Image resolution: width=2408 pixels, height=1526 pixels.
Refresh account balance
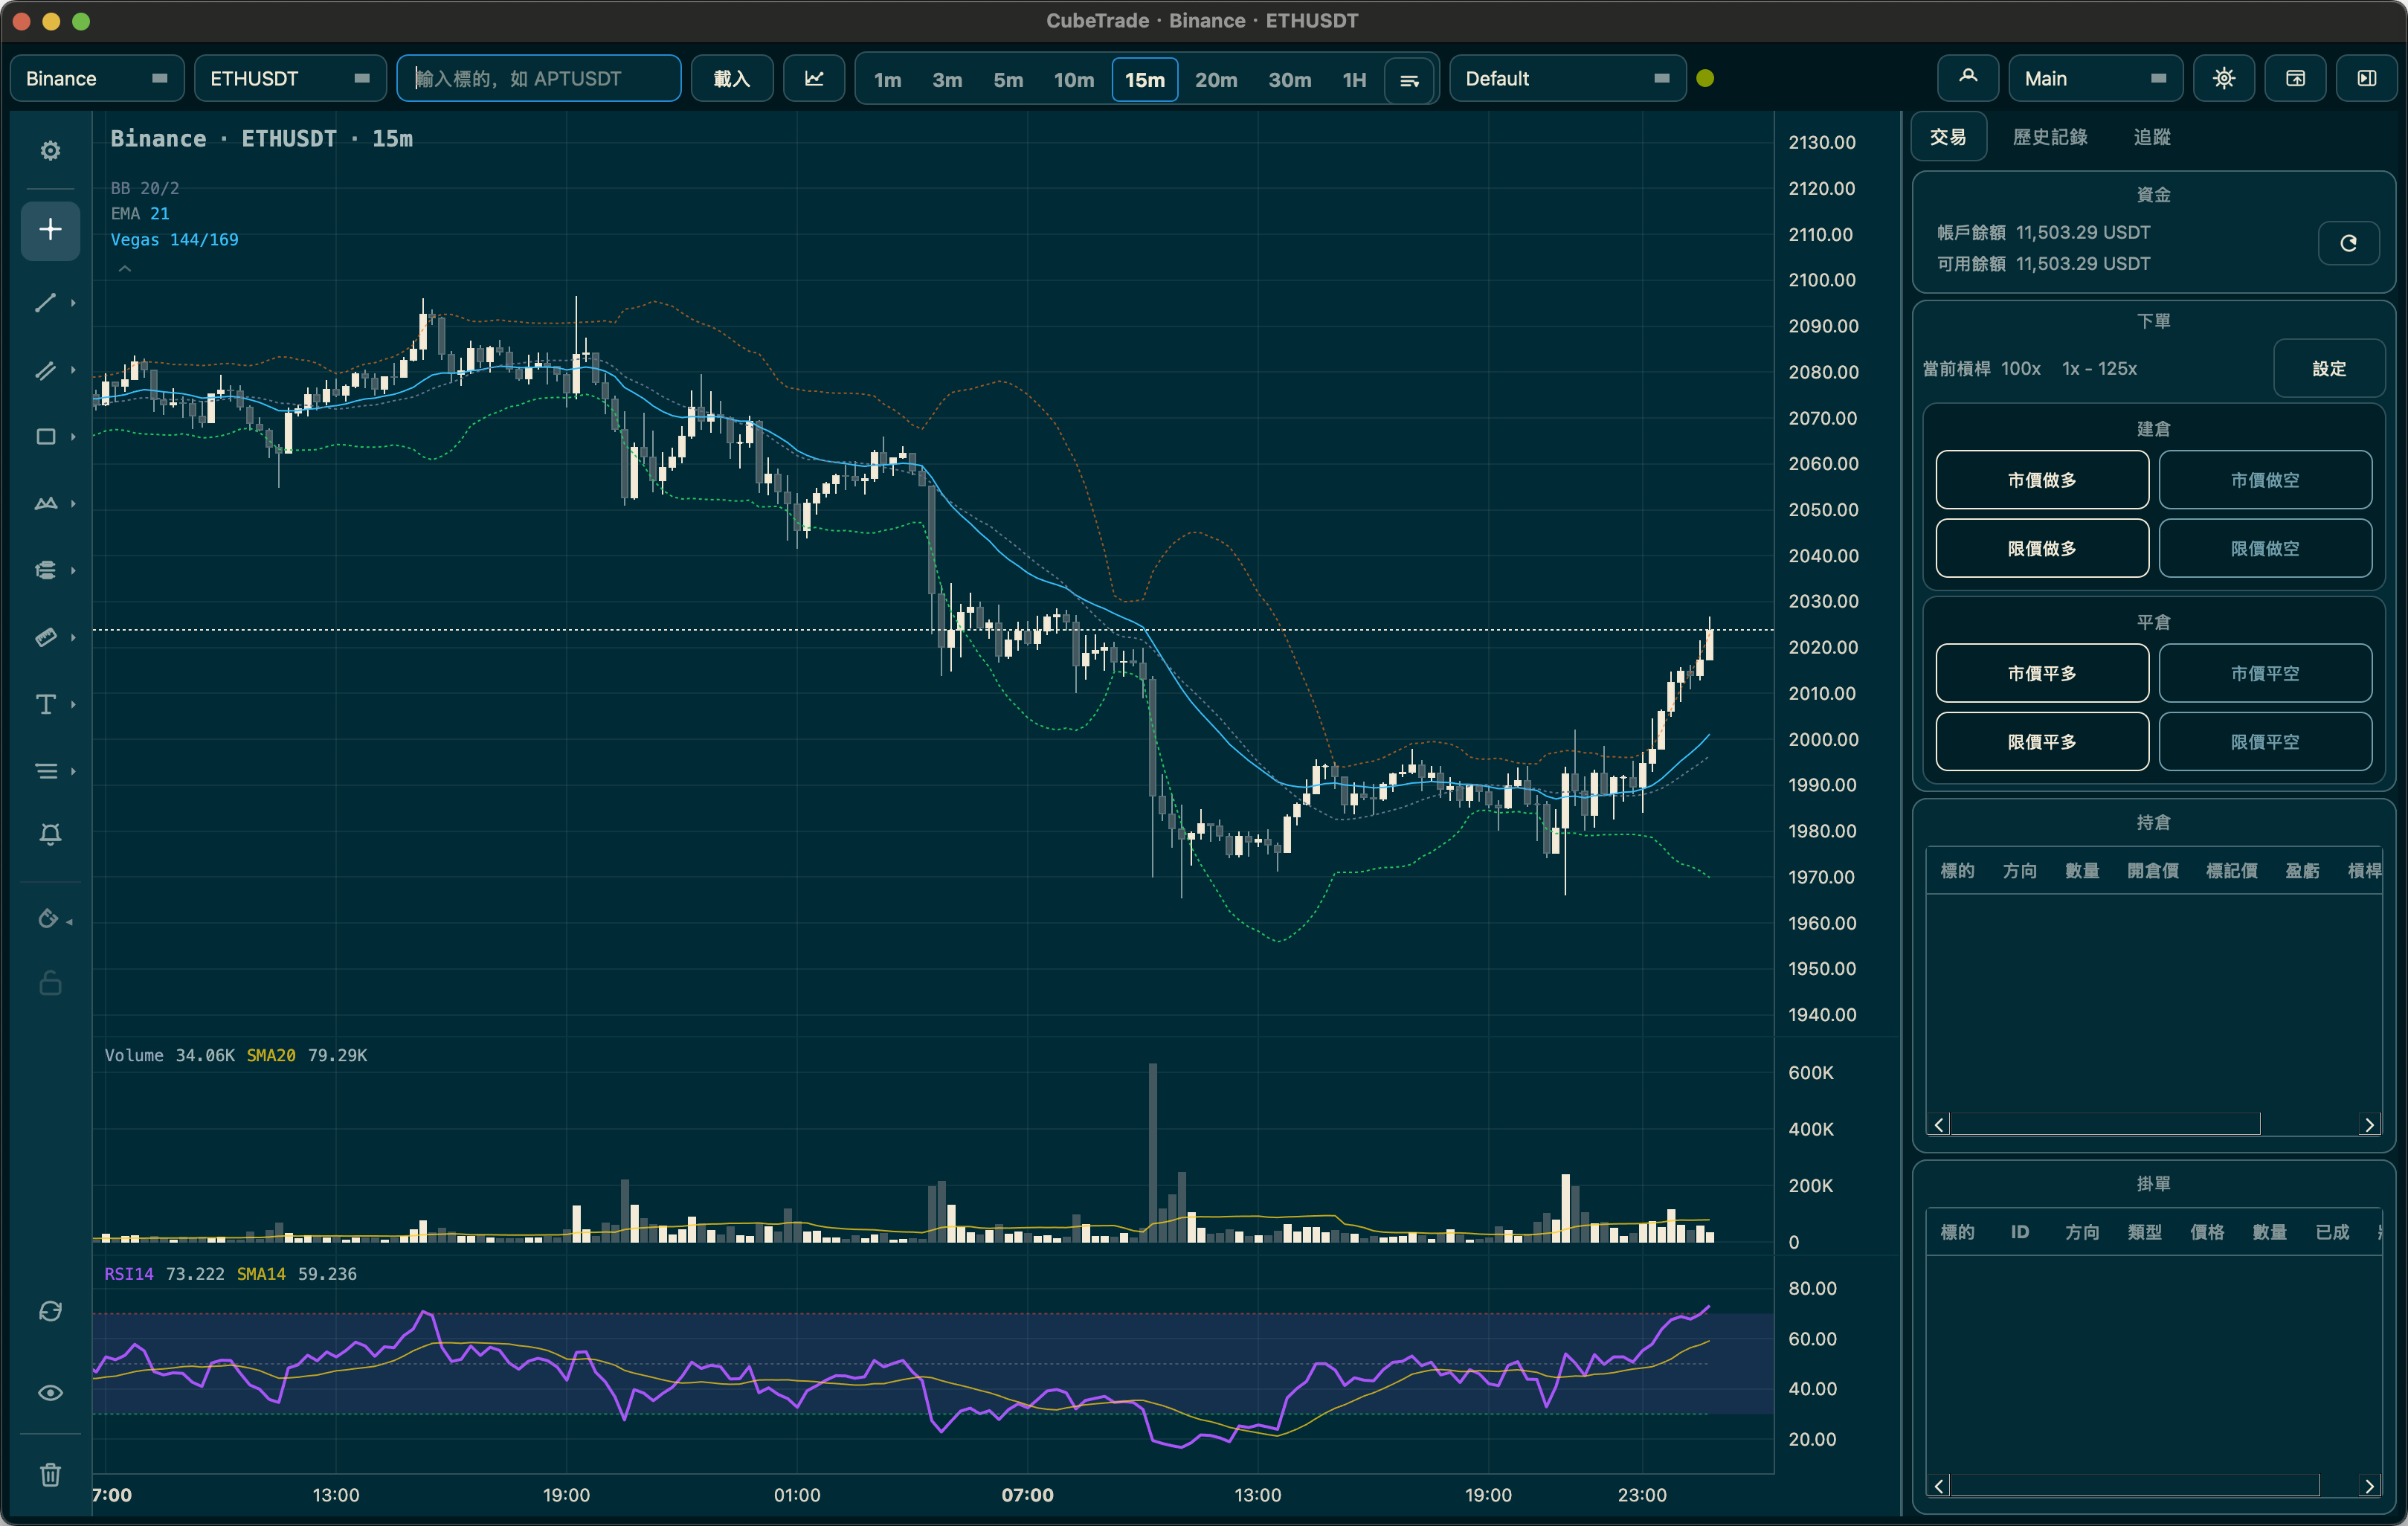2348,243
